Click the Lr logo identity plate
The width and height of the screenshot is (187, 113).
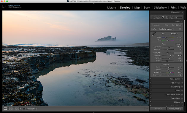[4, 7]
